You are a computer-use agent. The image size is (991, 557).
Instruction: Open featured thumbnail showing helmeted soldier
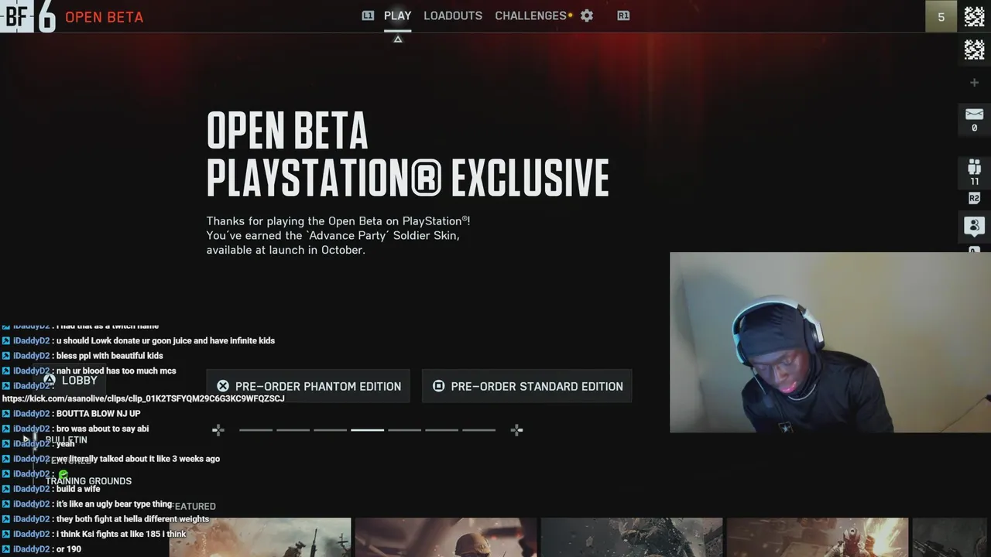tap(446, 538)
